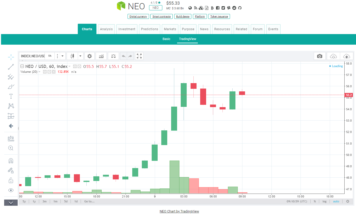Toggle stay in drawing mode pencil-lock

11,170
